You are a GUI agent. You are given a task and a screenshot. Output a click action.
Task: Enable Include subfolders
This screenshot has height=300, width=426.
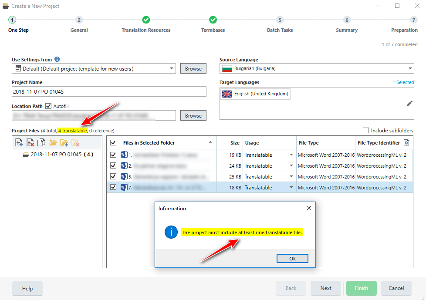click(366, 131)
